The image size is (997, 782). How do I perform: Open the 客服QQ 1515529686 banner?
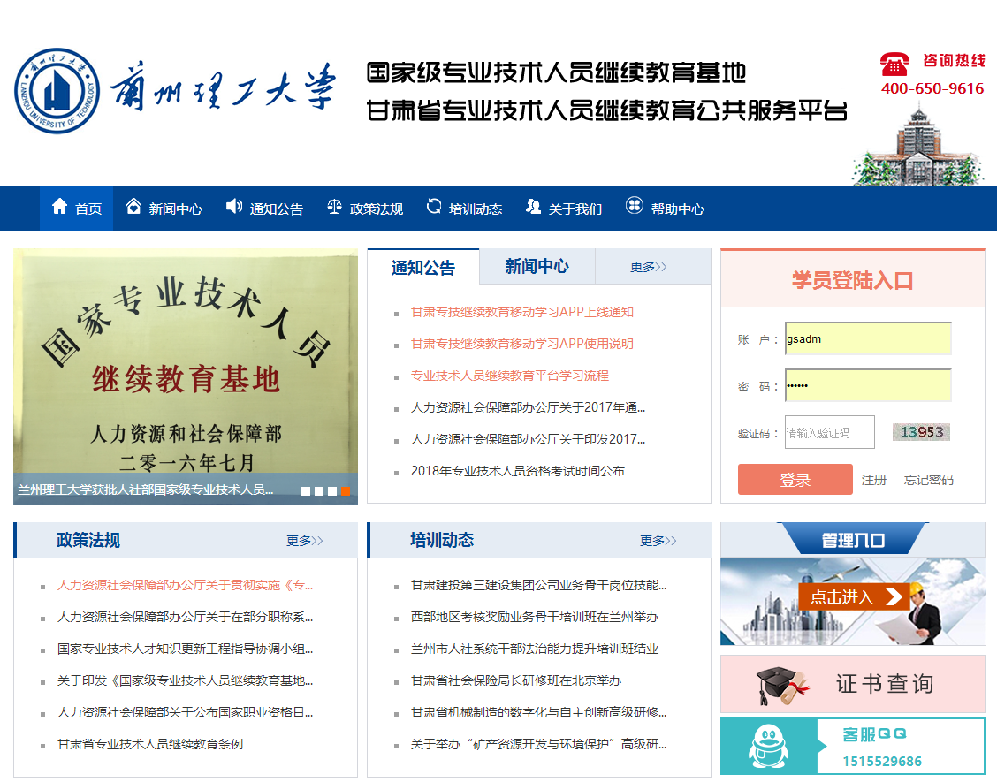853,747
